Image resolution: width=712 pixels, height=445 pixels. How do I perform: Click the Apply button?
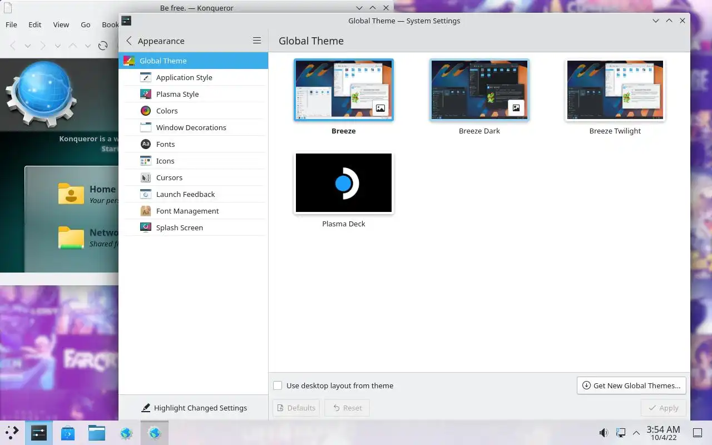click(663, 408)
